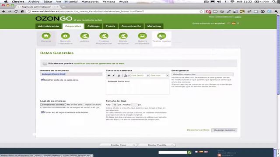280x157 pixels.
Task: Switch to the Administración tab
Action: (49, 26)
